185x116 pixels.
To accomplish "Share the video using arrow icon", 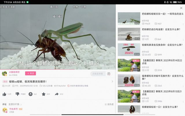I will pyautogui.click(x=57, y=94).
